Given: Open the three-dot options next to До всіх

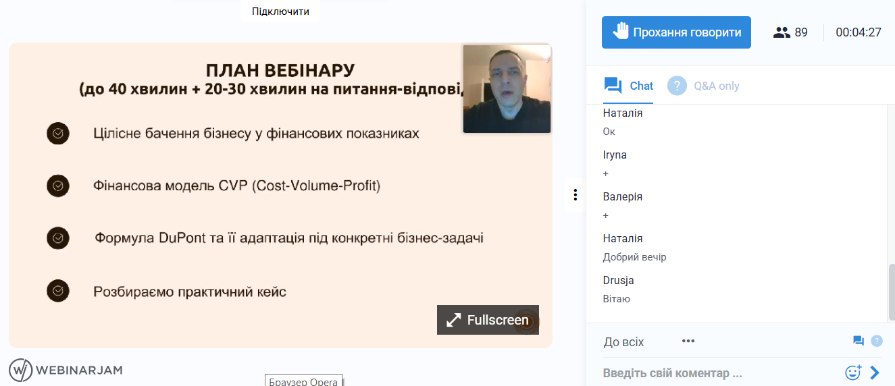Looking at the screenshot, I should pyautogui.click(x=688, y=341).
